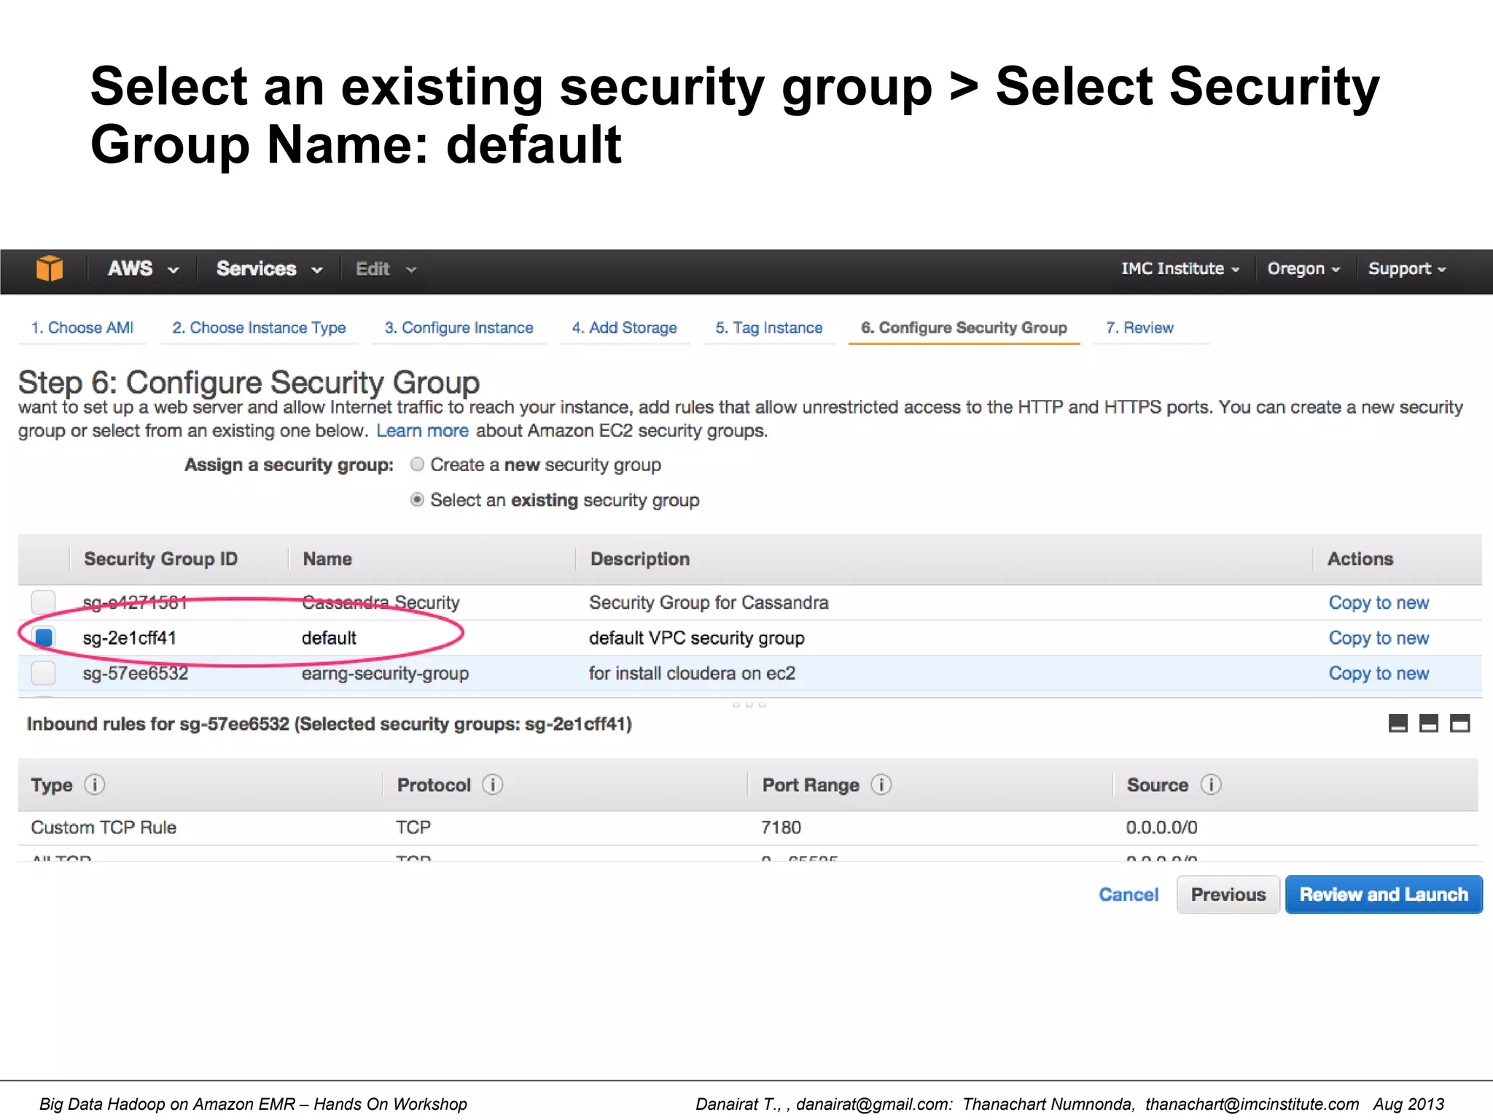The image size is (1493, 1120).
Task: Click the Custom TCP Rule type cell
Action: 104,828
